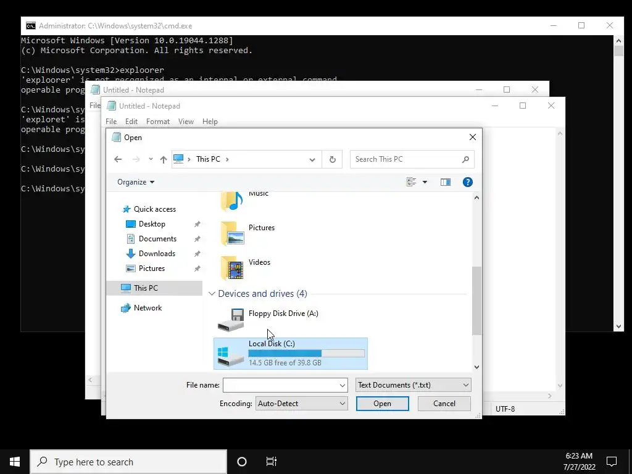Screen dimensions: 632x474
Task: Click the Desktop pin icon
Action: (197, 224)
